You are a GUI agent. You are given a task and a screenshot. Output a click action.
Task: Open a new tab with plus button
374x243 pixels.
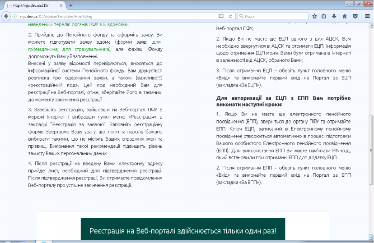[70, 5]
